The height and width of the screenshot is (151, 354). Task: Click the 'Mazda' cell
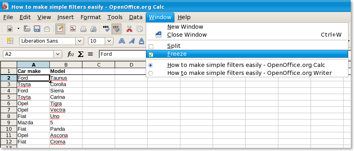[33, 123]
